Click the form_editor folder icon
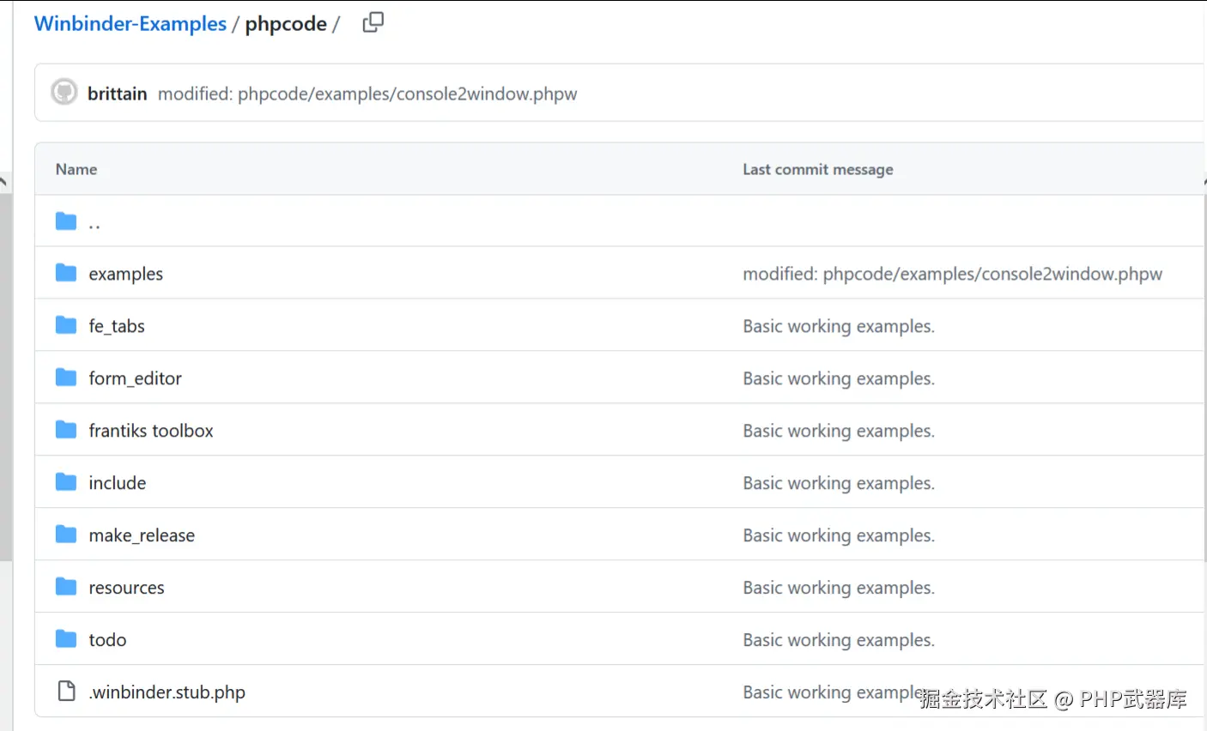This screenshot has height=731, width=1207. [x=66, y=378]
